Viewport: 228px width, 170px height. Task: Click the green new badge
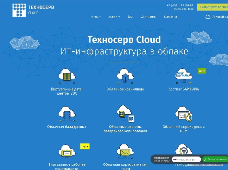(202, 71)
